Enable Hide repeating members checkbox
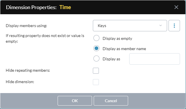This screenshot has height=109, width=186. [x=96, y=71]
